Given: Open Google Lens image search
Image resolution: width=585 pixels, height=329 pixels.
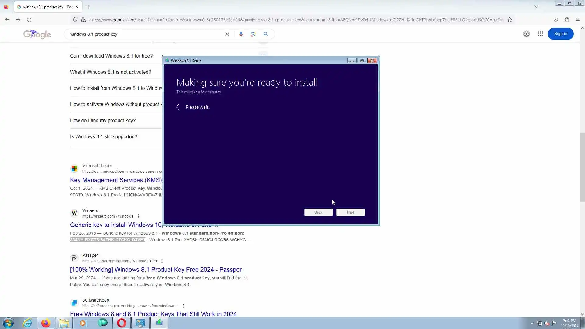Looking at the screenshot, I should 253,34.
